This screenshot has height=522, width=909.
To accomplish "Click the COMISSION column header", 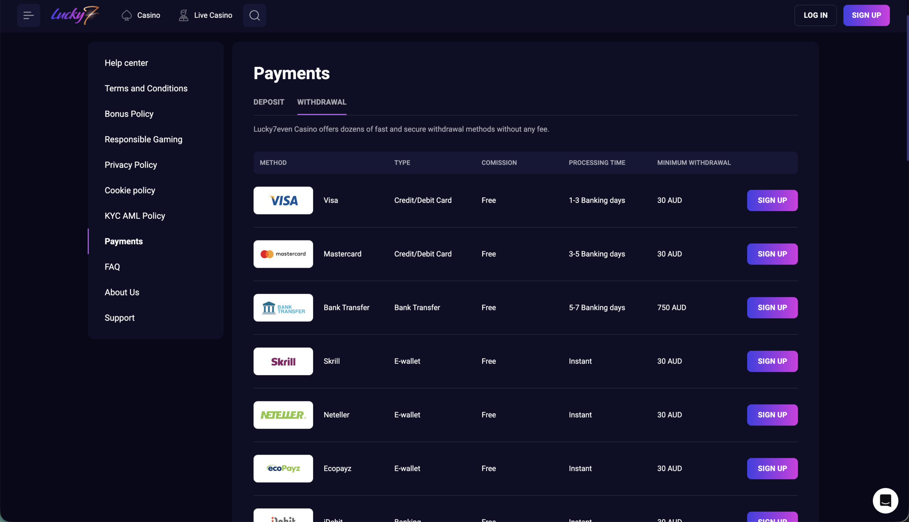I will (x=499, y=163).
